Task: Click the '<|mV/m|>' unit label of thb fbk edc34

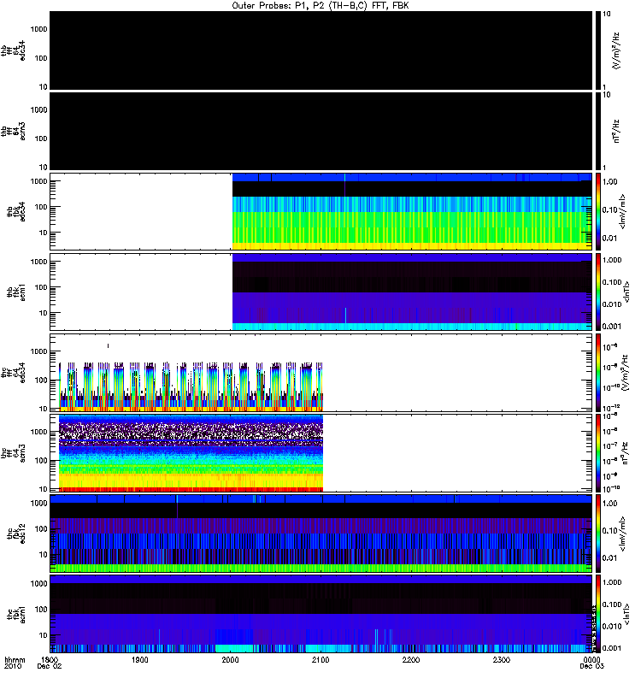Action: click(623, 211)
